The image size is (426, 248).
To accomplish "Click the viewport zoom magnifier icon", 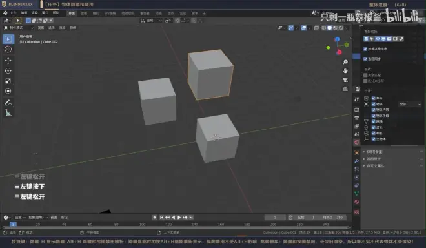I will pyautogui.click(x=345, y=62).
